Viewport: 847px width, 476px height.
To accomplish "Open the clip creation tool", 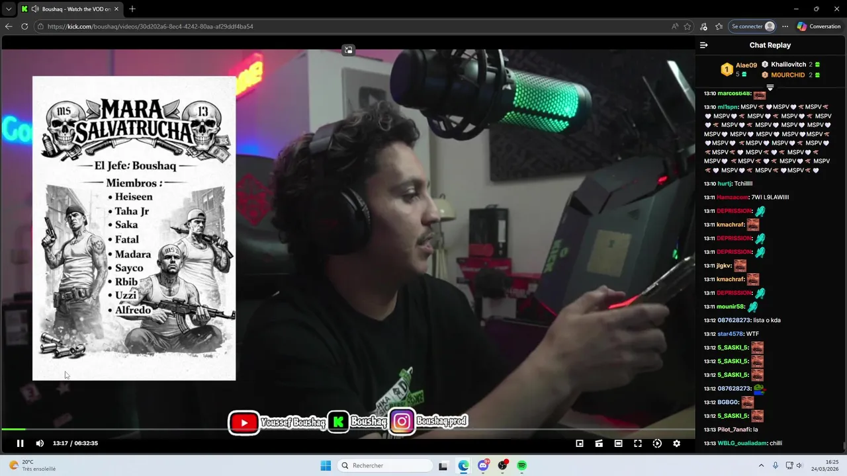I will pyautogui.click(x=599, y=444).
